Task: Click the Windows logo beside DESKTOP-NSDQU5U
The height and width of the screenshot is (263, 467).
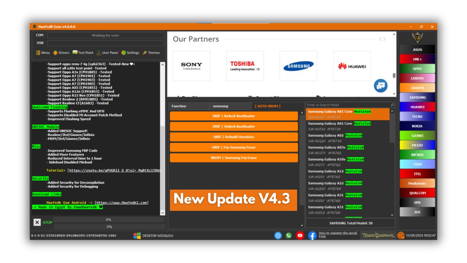Action: (x=137, y=236)
